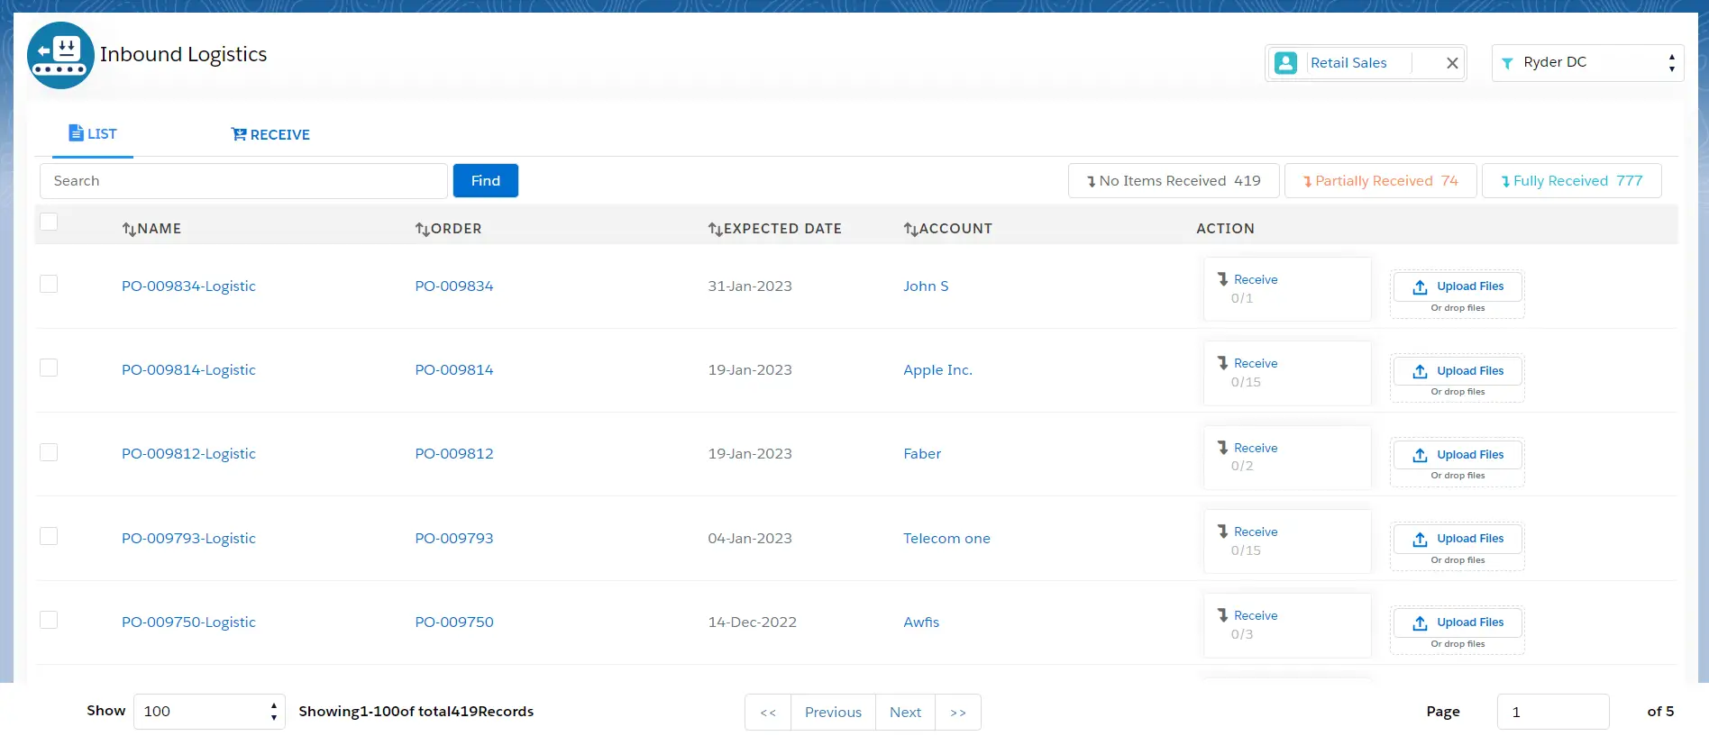This screenshot has height=736, width=1709.
Task: Click the Retail Sales user avatar icon
Action: [x=1286, y=63]
